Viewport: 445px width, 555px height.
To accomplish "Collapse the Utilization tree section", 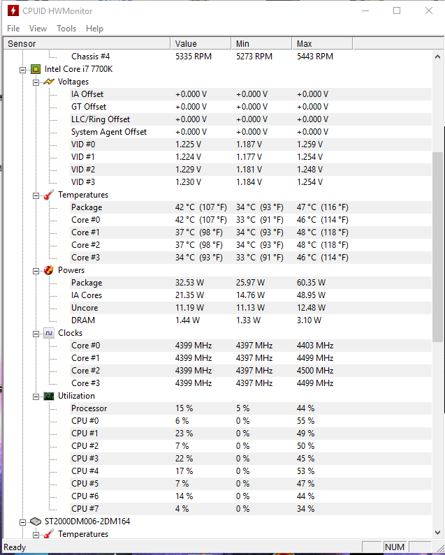I will click(x=36, y=397).
